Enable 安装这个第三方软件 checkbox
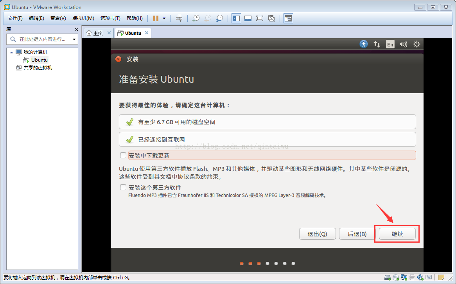This screenshot has width=456, height=284. [123, 187]
